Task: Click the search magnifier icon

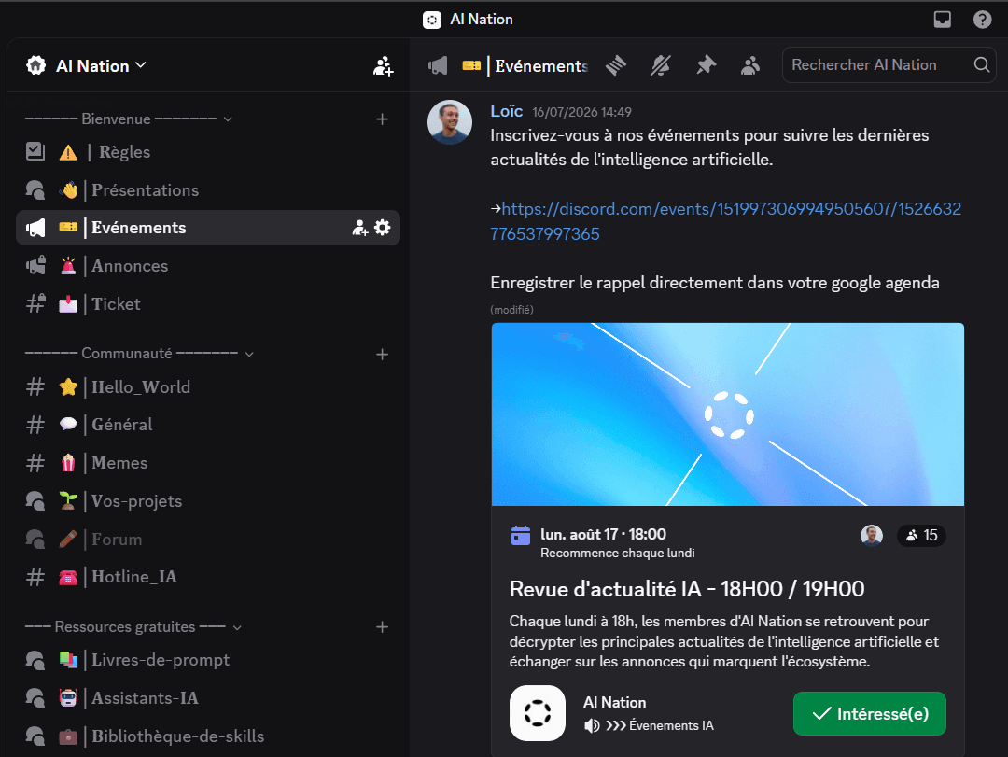Action: pos(981,65)
